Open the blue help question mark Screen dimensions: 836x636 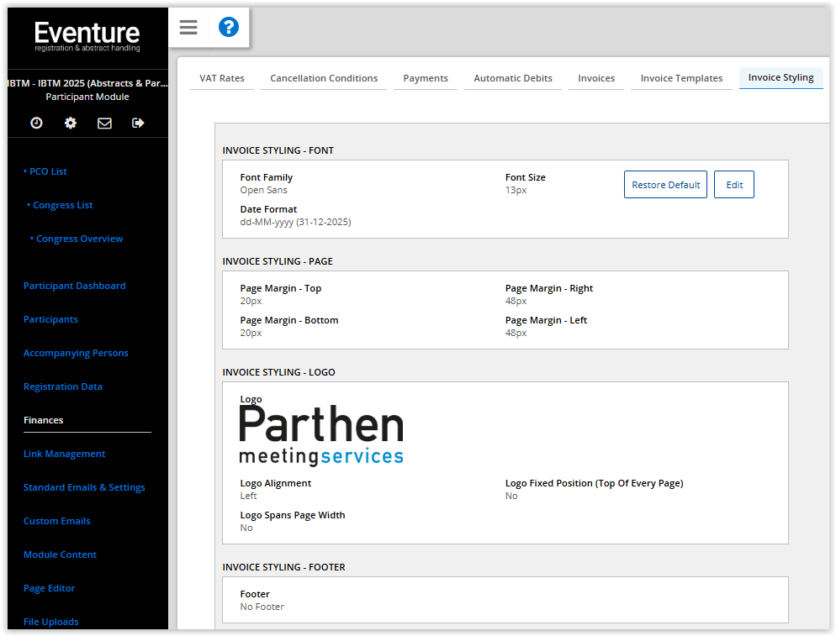229,27
